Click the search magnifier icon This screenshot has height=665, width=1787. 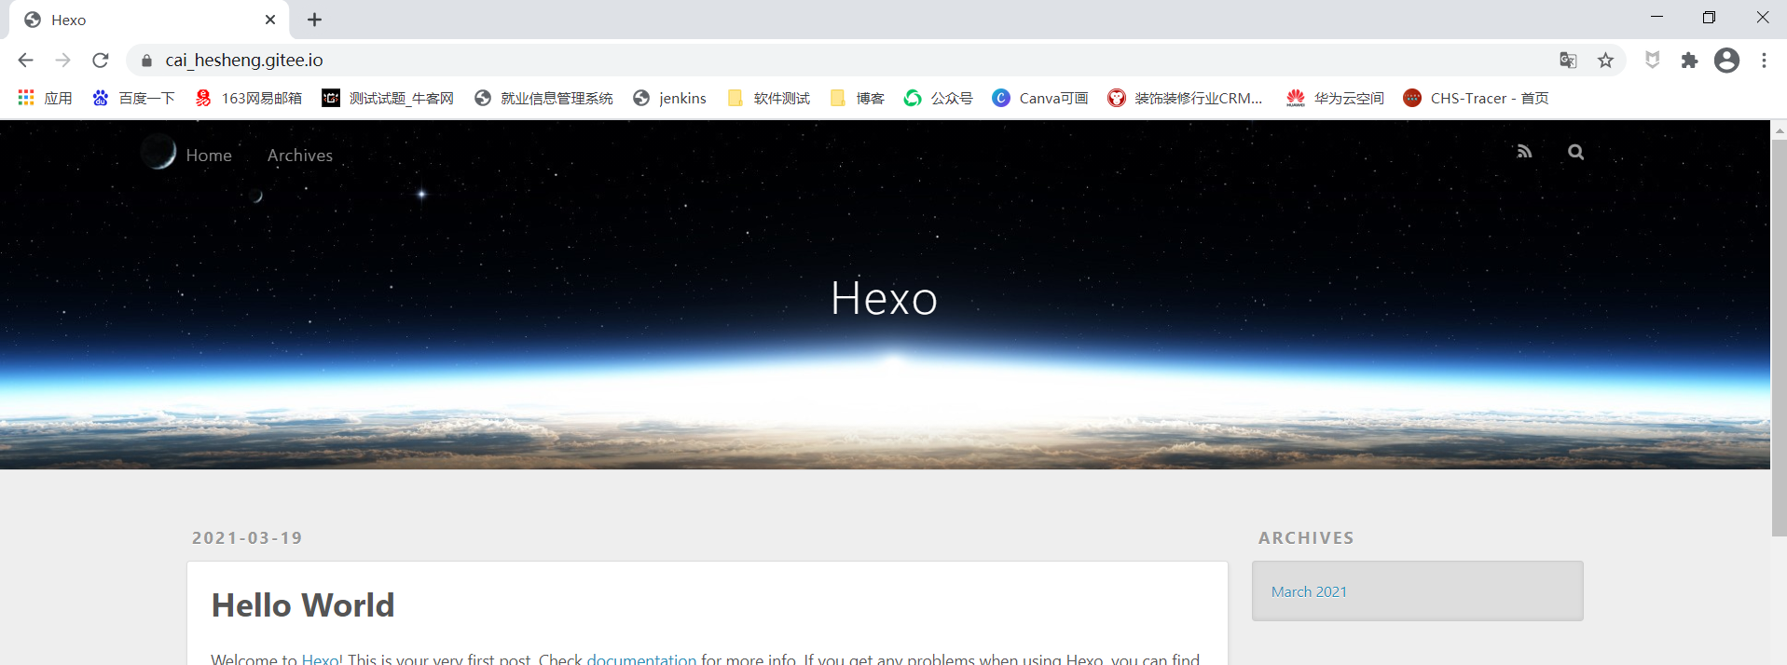(x=1575, y=152)
